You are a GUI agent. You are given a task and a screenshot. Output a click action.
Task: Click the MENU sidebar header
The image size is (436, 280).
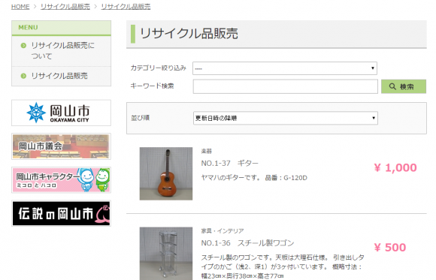click(x=61, y=28)
